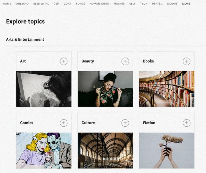
Task: Click the Beauty woman with brushes photo
Action: [x=105, y=89]
